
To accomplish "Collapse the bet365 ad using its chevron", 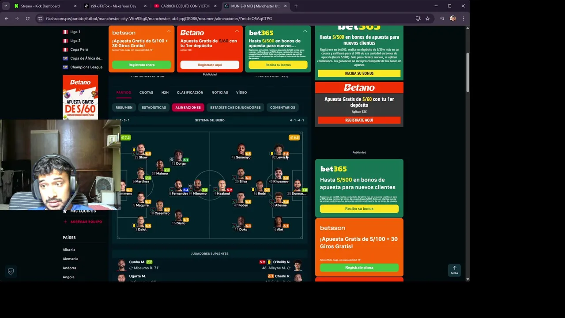I will coord(305,31).
